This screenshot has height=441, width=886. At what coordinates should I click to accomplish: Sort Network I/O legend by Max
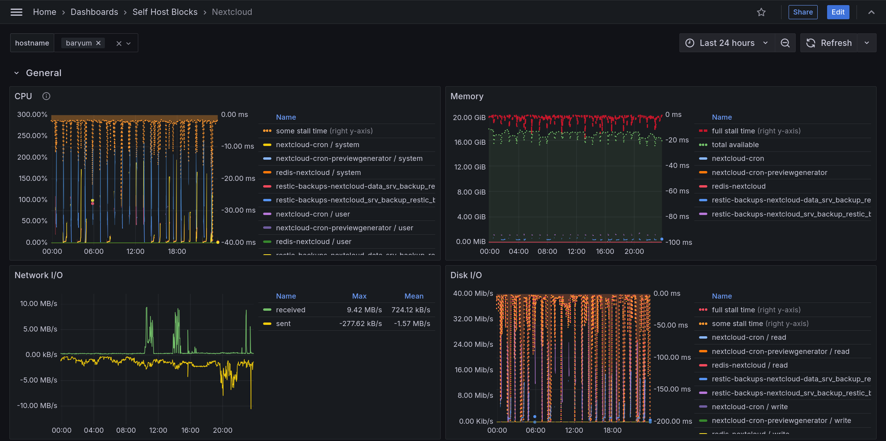tap(359, 296)
